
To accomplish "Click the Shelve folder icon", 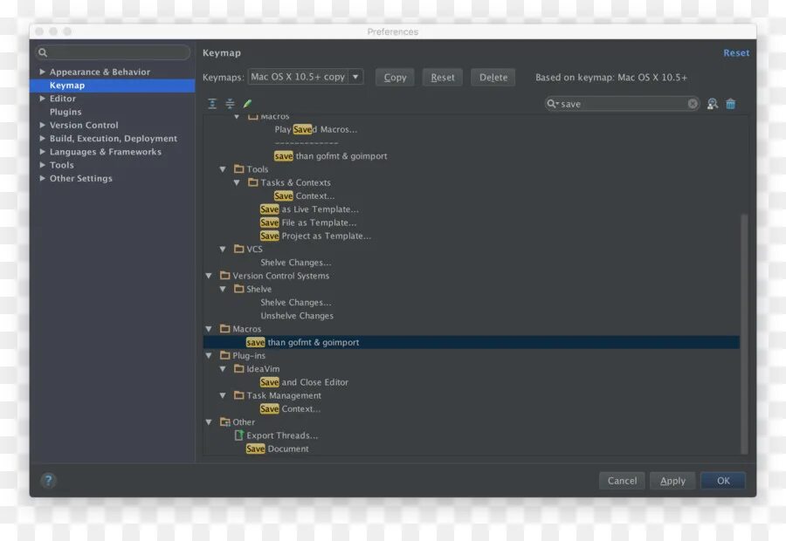I will pos(239,289).
